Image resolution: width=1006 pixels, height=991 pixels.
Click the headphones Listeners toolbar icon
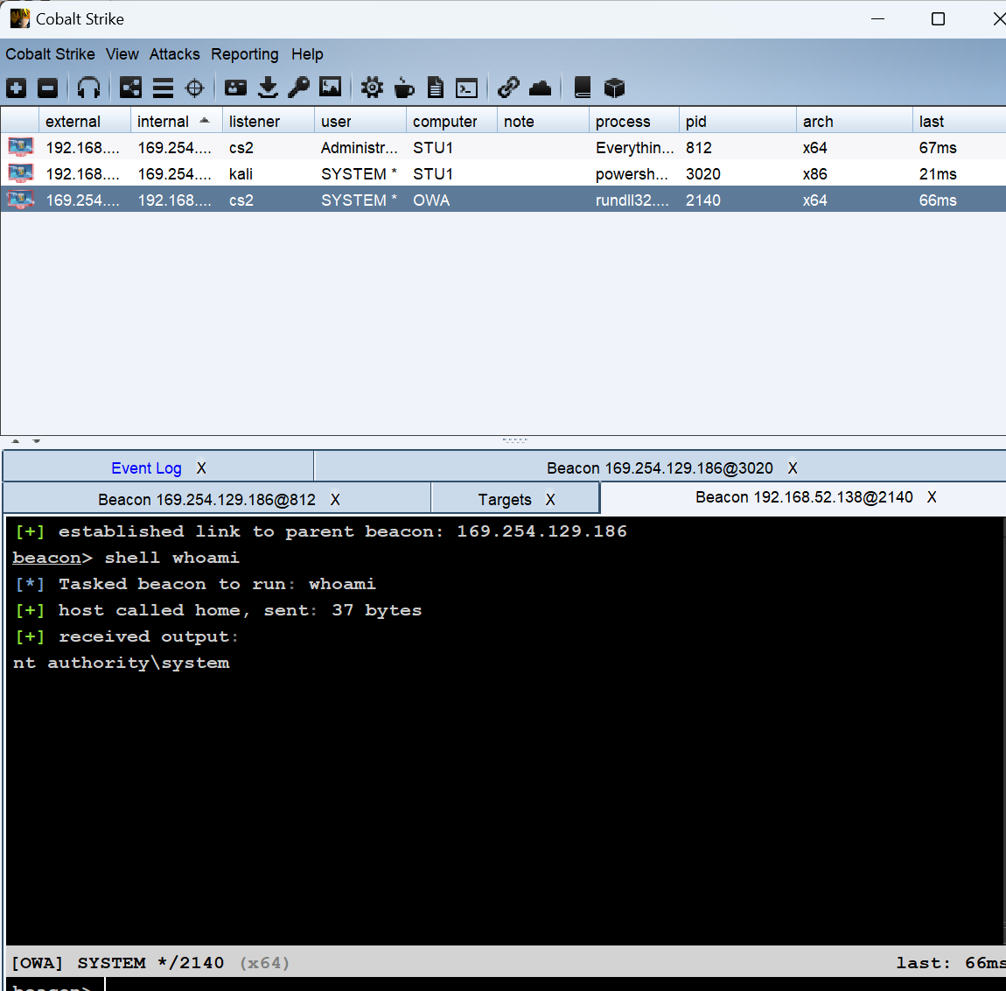coord(88,88)
